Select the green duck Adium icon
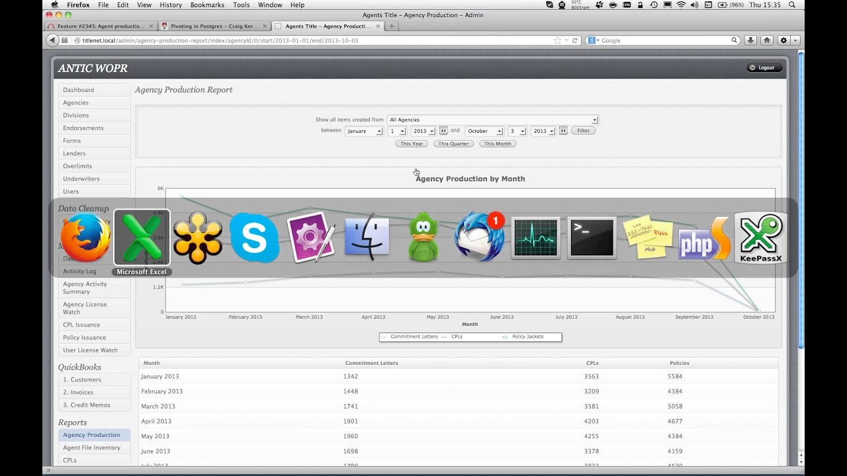 coord(423,238)
